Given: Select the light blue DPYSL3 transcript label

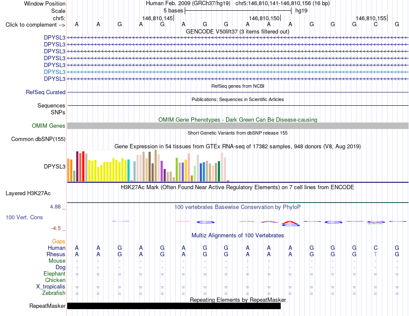Looking at the screenshot, I should 55,72.
